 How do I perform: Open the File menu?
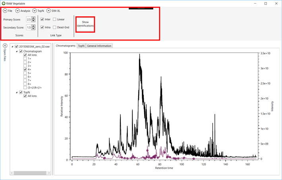point(10,11)
